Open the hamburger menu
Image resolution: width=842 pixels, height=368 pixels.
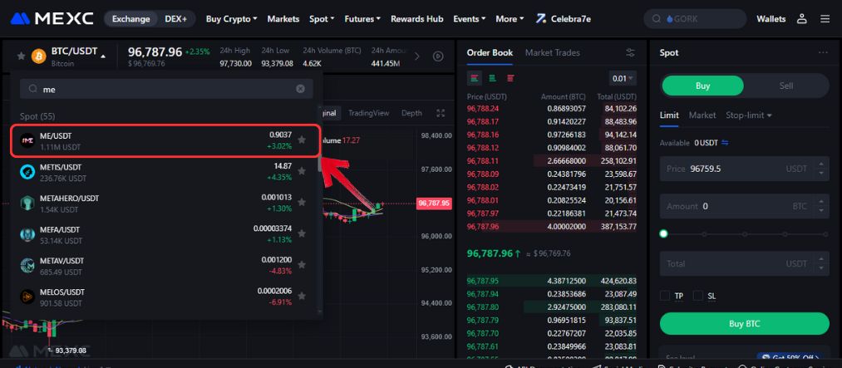(825, 19)
